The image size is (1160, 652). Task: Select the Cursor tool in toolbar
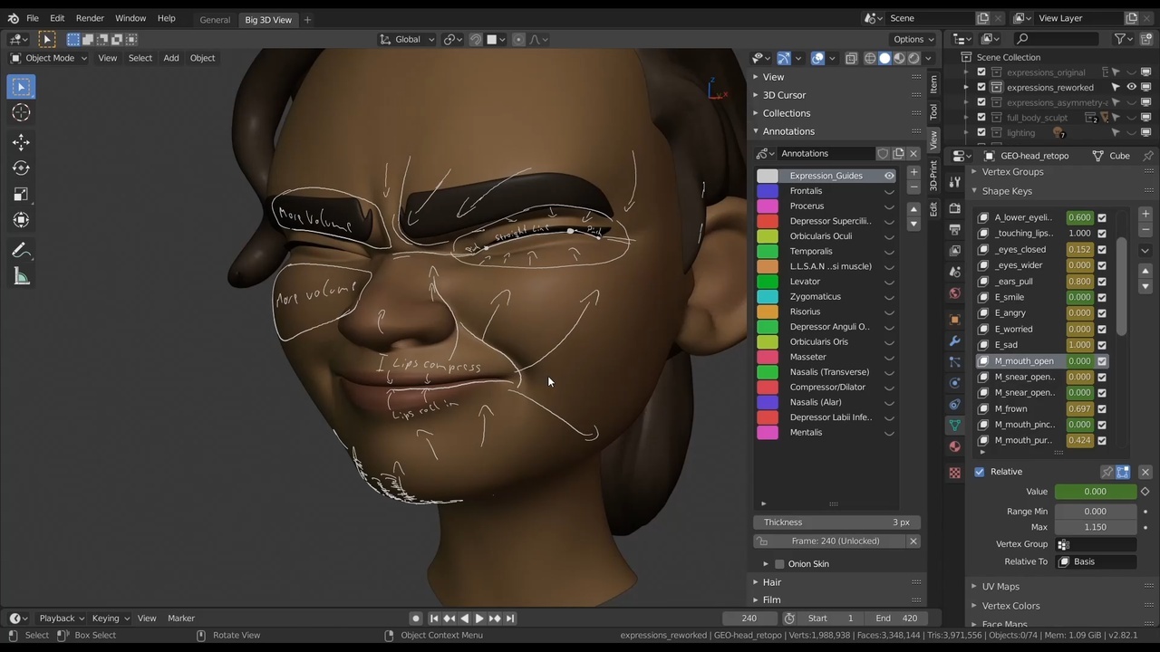tap(22, 113)
